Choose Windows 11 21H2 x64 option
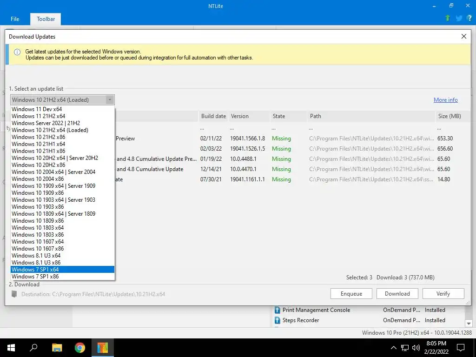Image resolution: width=476 pixels, height=357 pixels. coord(63,116)
